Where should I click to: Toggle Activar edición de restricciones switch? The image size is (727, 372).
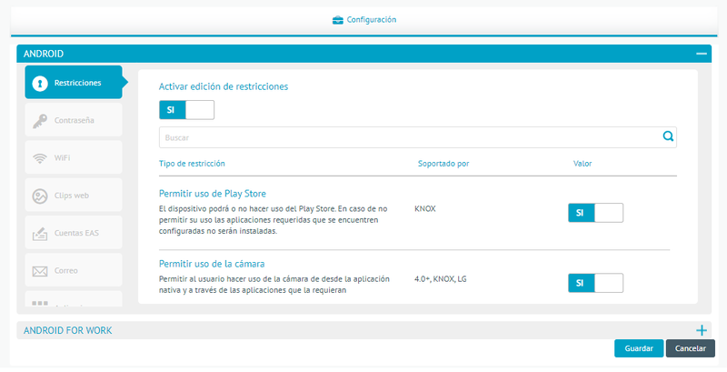[186, 110]
